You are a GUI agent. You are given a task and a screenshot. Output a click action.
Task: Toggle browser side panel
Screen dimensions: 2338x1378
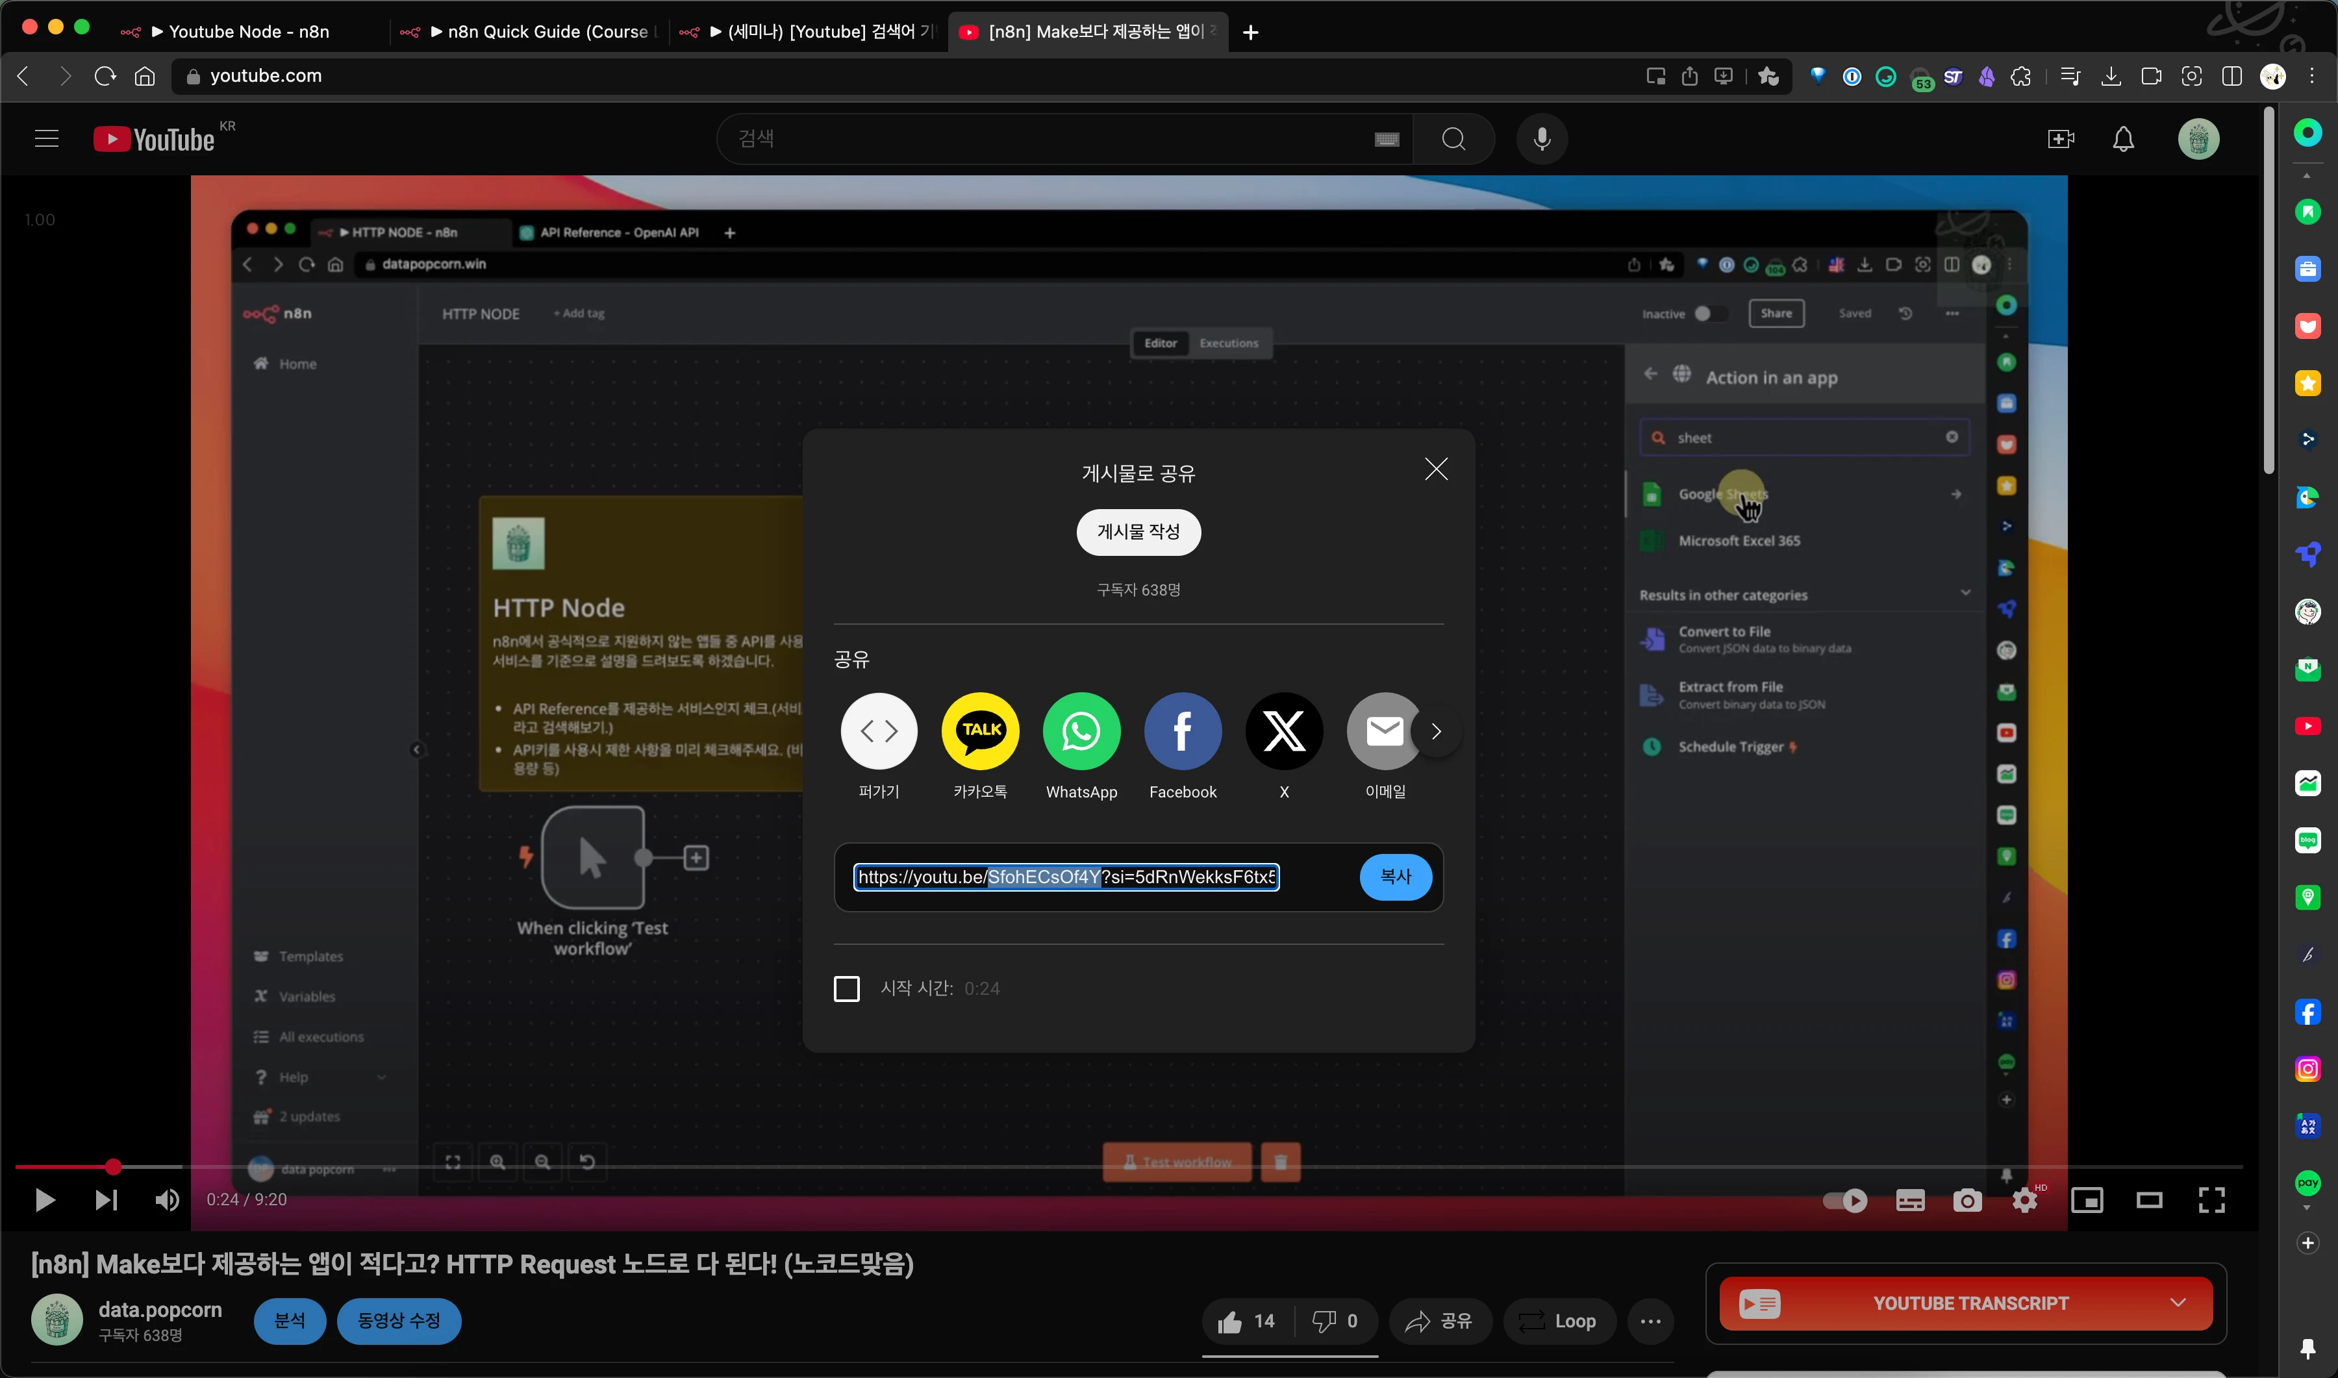point(2232,76)
